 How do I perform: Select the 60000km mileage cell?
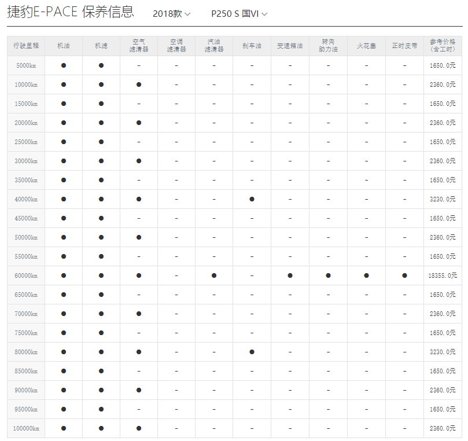click(x=26, y=275)
